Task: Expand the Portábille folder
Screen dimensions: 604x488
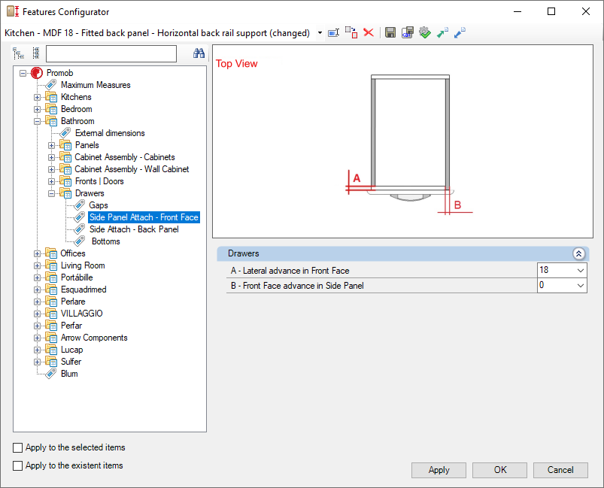Action: click(x=38, y=277)
